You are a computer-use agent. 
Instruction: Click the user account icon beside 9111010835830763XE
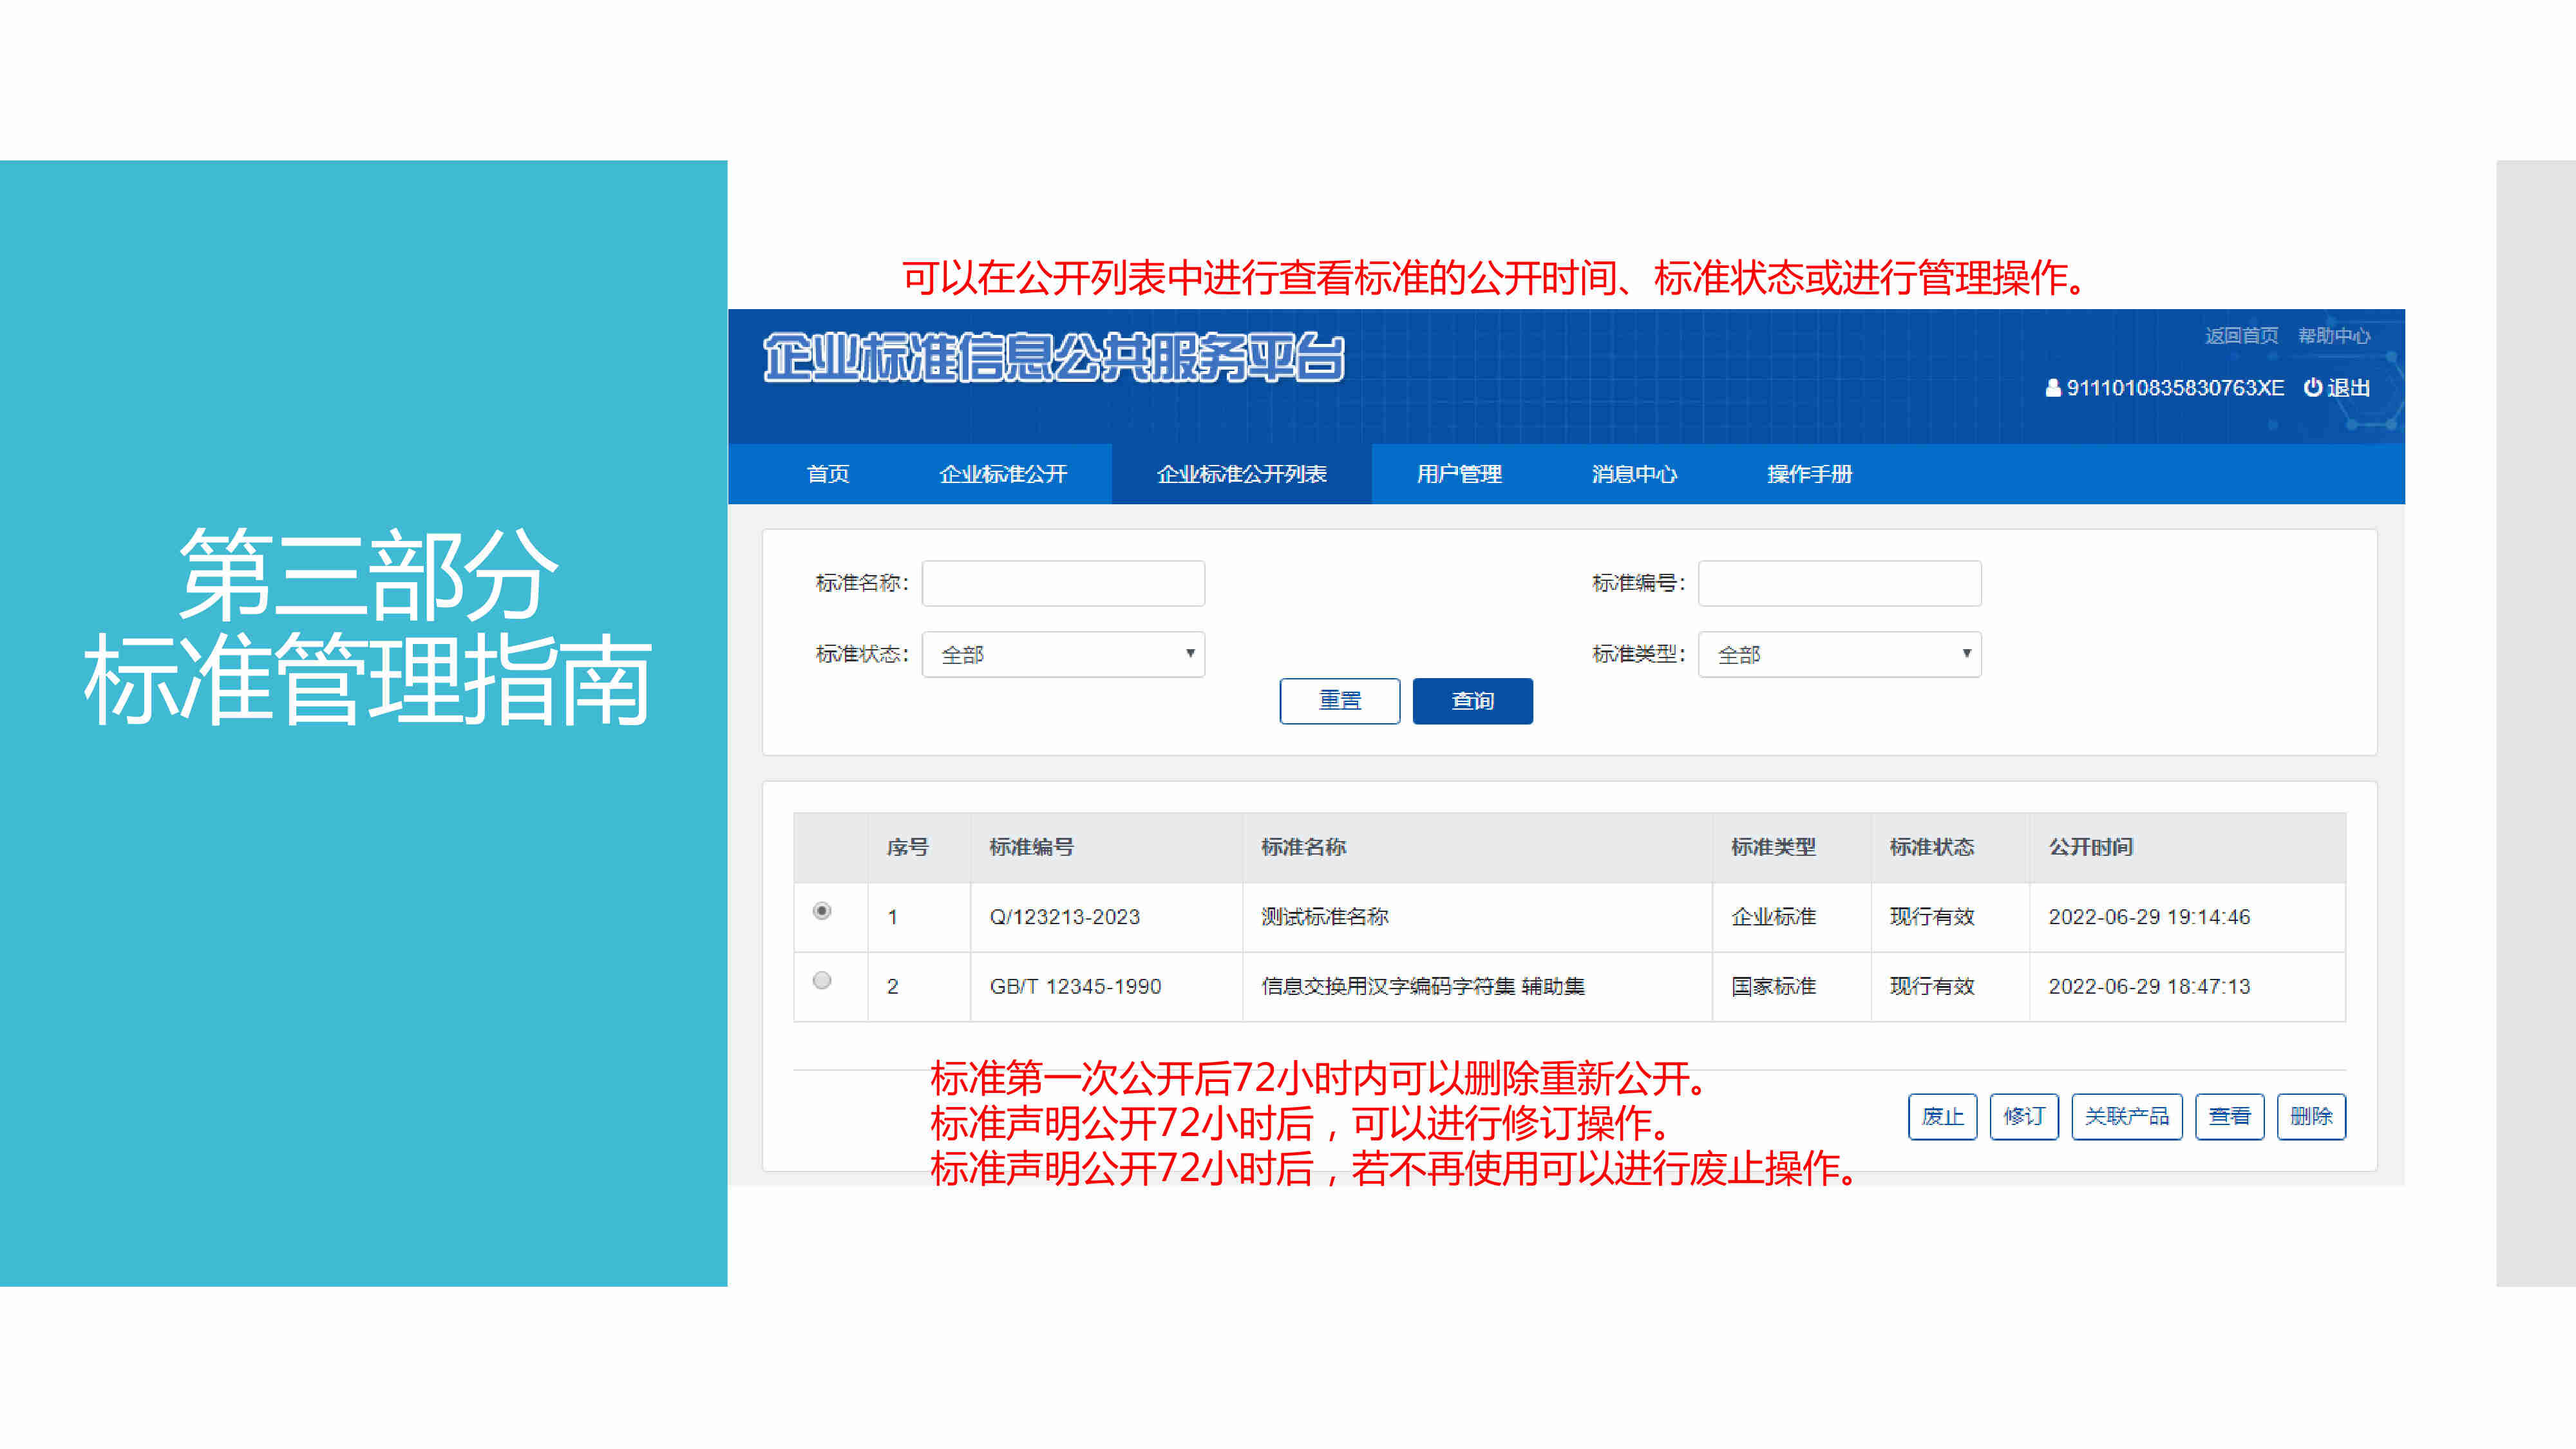coord(2052,388)
